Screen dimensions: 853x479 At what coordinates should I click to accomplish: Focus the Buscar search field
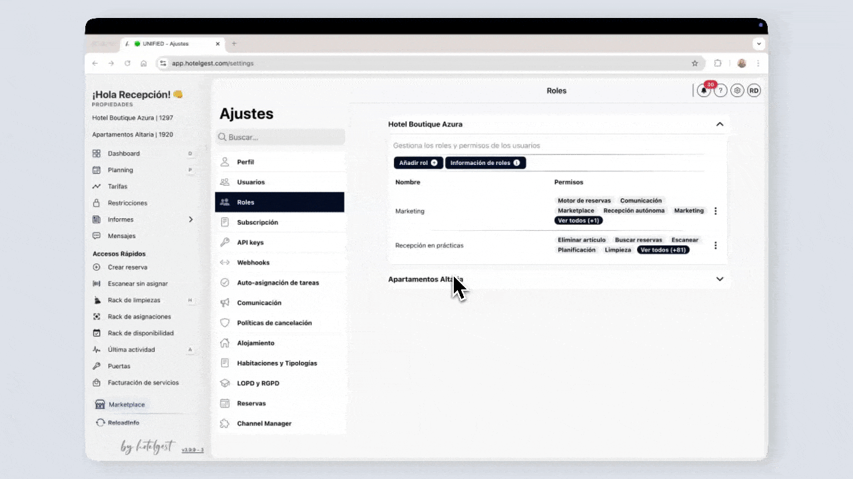[x=283, y=137]
